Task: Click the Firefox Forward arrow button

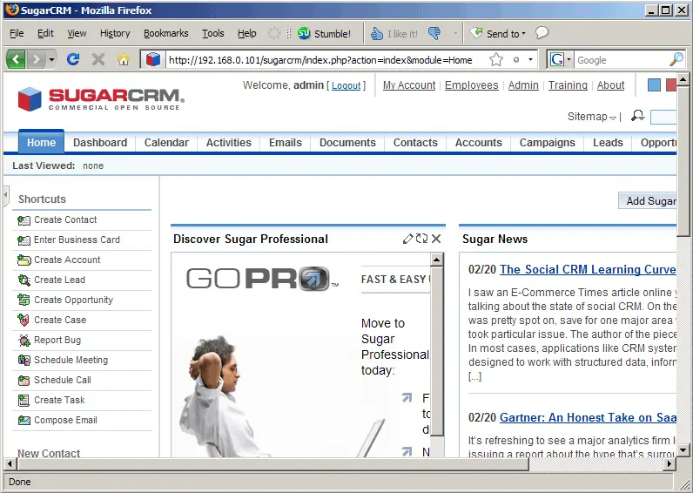Action: [36, 59]
